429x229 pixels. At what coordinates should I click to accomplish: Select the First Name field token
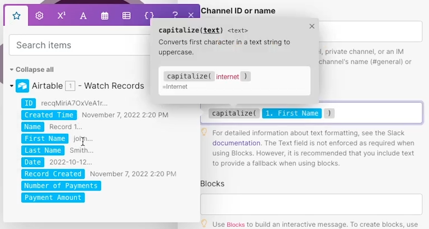[45, 138]
